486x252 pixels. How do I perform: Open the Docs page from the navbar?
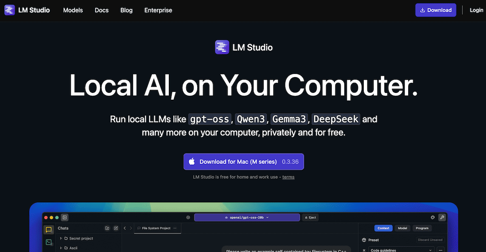(x=101, y=10)
